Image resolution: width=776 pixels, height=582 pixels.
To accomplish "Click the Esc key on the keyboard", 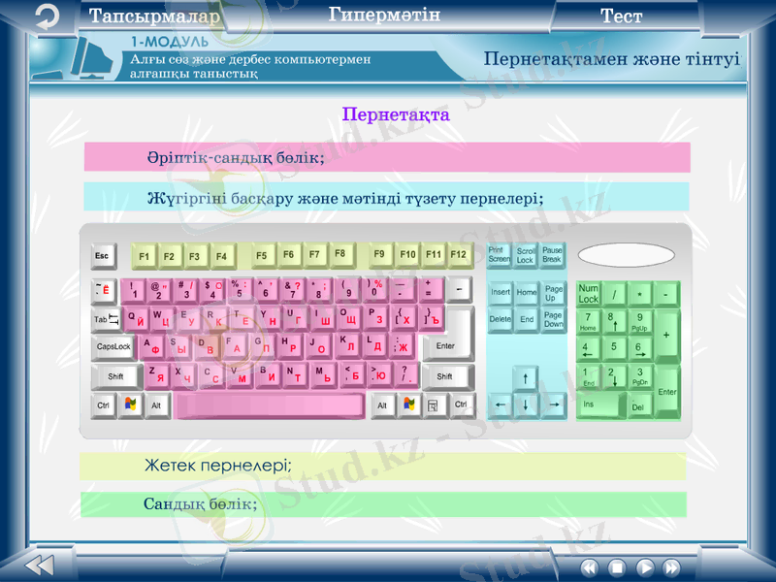I will (104, 256).
